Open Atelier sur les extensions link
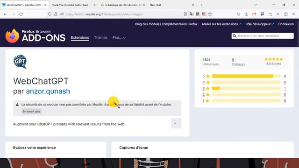This screenshot has width=299, height=168. point(221,24)
